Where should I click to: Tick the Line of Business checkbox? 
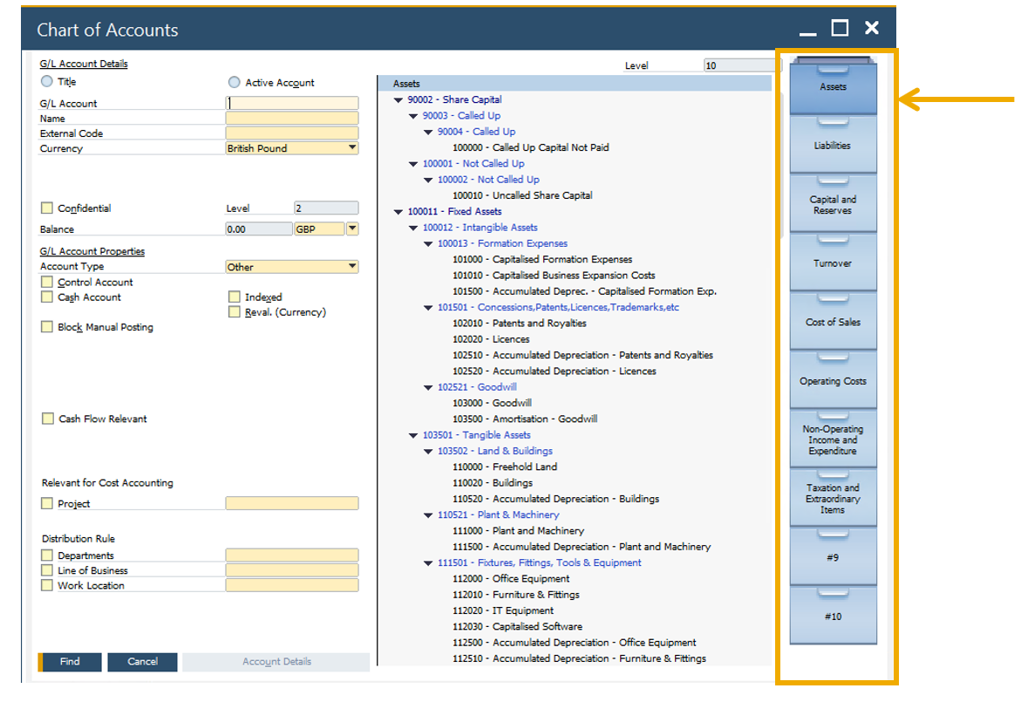[x=47, y=570]
